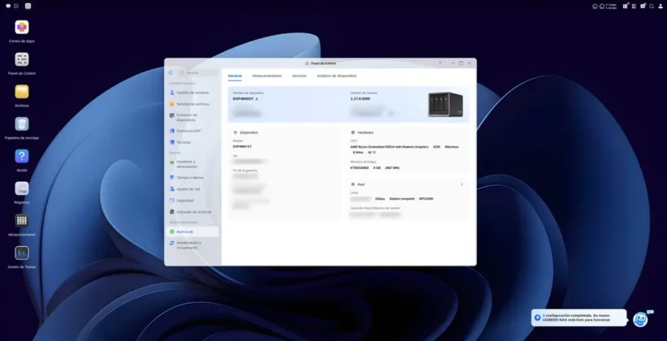The image size is (667, 341).
Task: Click the AMD Ryzen Embedded CPU text
Action: 389,147
